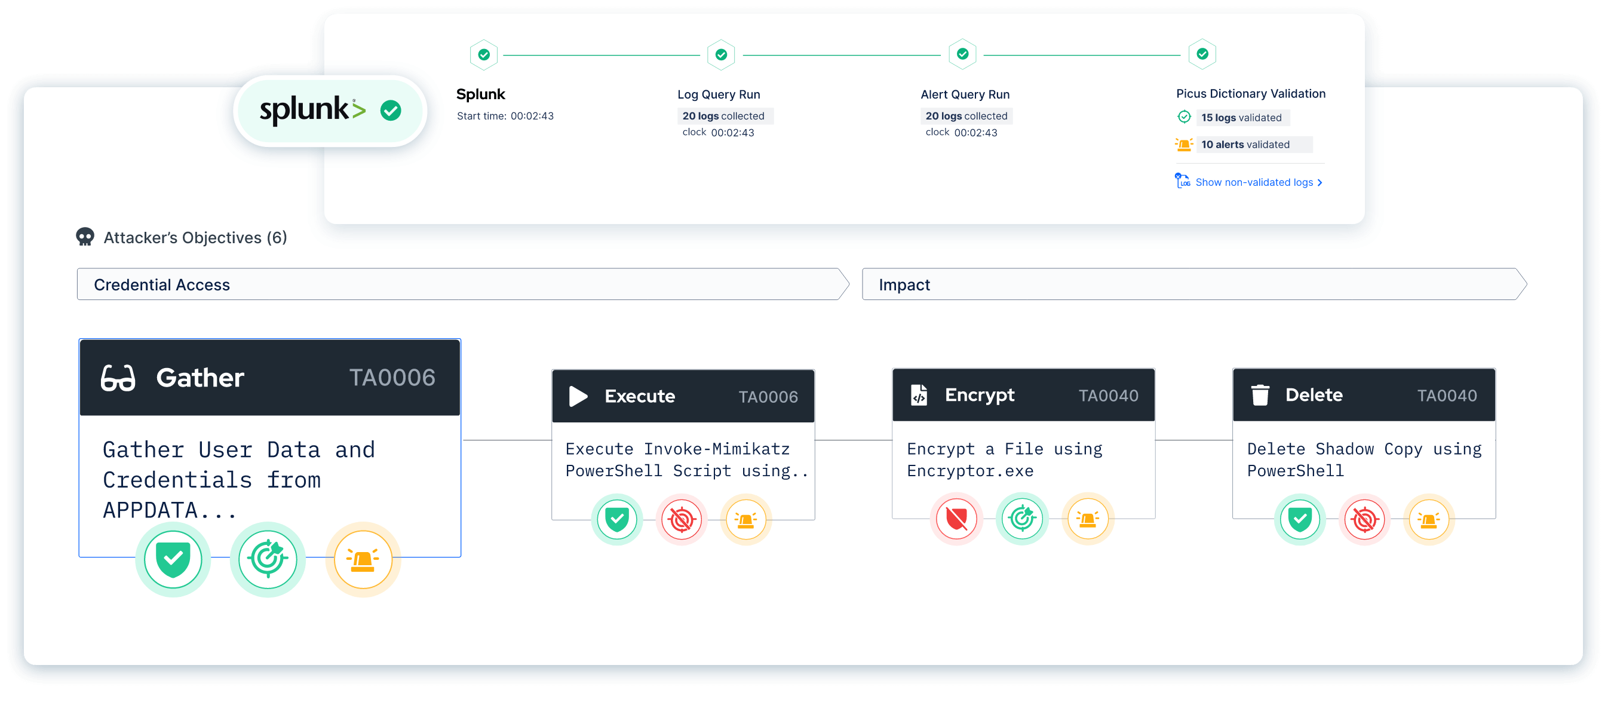
Task: Click Delete card green shield icon
Action: tap(1300, 519)
